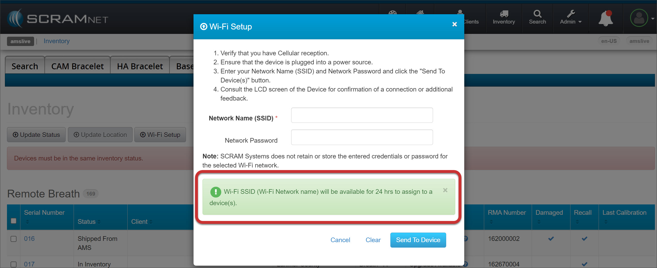The width and height of the screenshot is (657, 268).
Task: Toggle the select-all checkbox in table header
Action: 14,221
